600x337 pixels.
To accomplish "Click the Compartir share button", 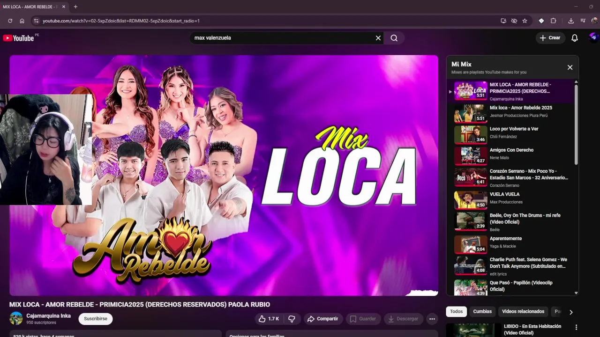I will click(x=322, y=319).
